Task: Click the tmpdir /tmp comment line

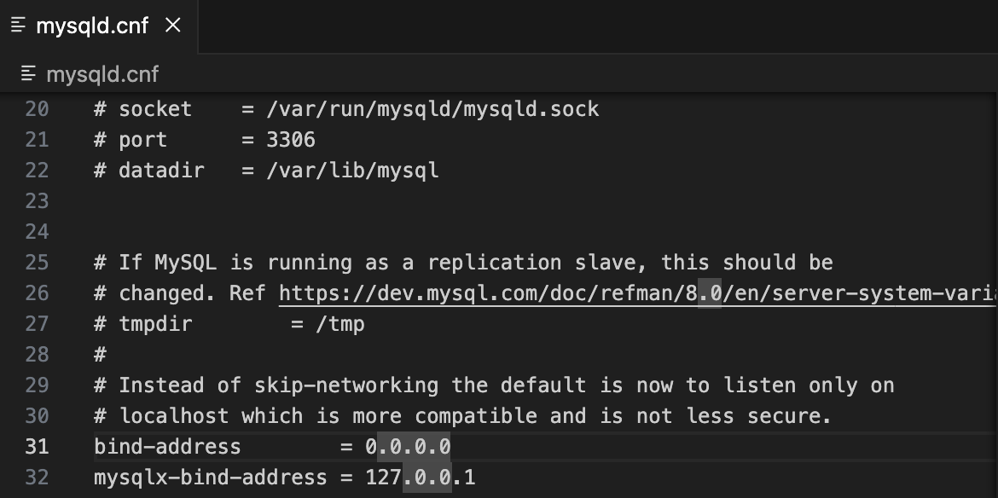Action: [229, 324]
